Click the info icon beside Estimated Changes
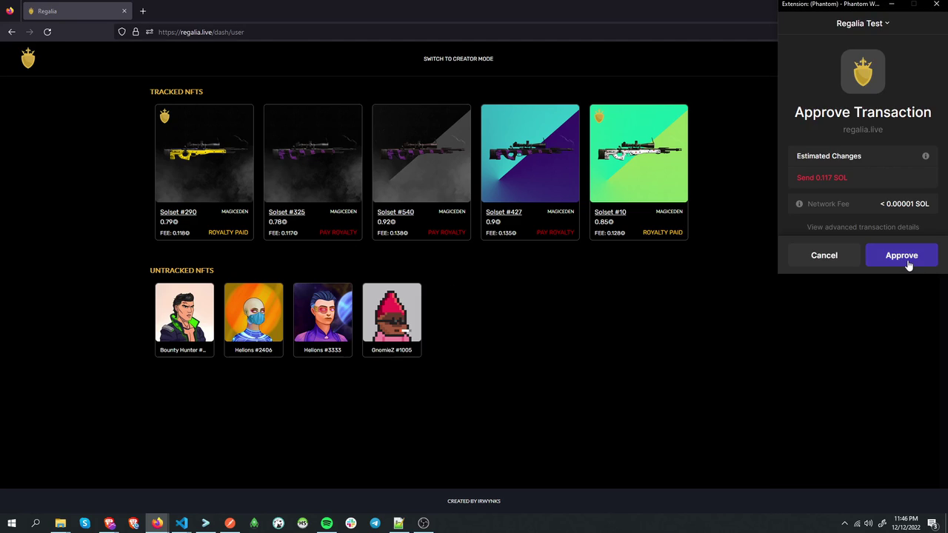This screenshot has width=948, height=533. tap(925, 155)
